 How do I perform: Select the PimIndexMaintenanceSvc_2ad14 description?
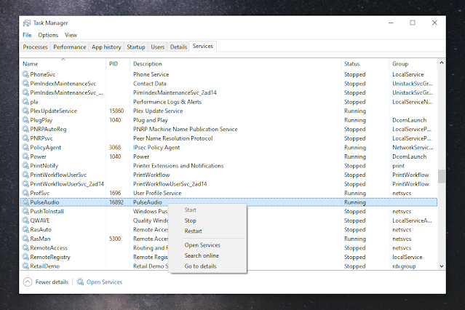[175, 92]
